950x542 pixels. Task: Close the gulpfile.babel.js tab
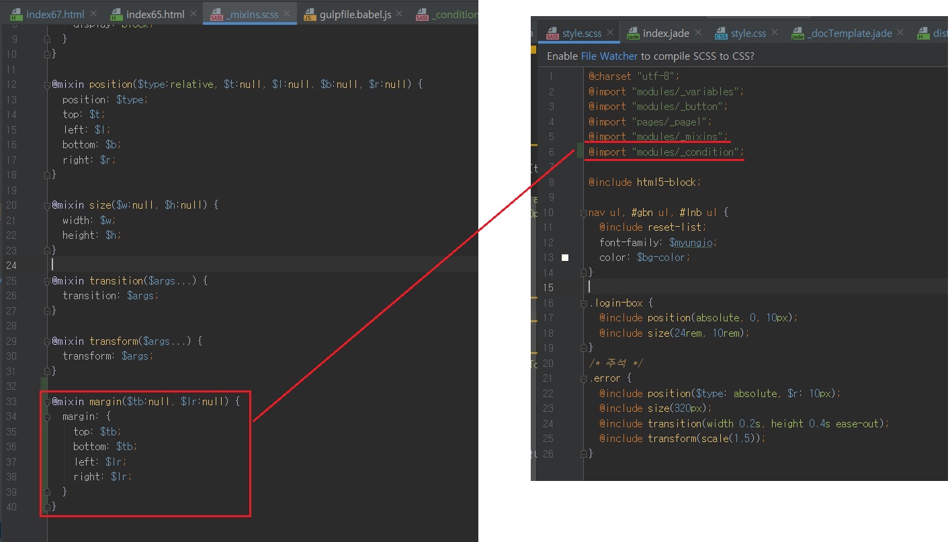coord(400,15)
